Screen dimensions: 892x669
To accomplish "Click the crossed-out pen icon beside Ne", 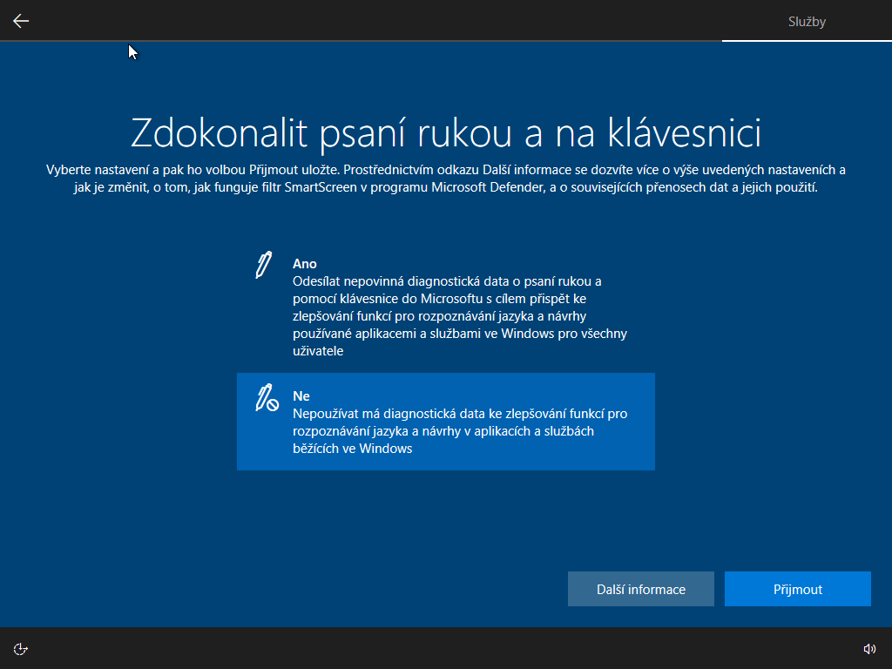I will point(266,398).
